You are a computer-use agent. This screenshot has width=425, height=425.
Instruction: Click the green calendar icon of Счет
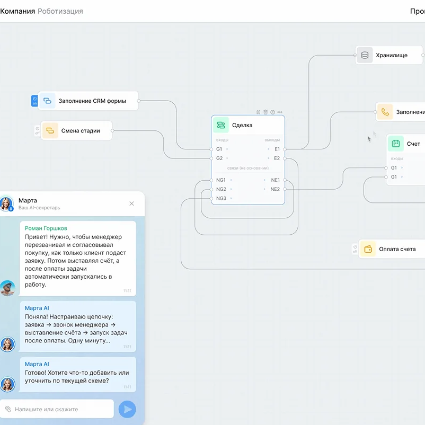[395, 144]
